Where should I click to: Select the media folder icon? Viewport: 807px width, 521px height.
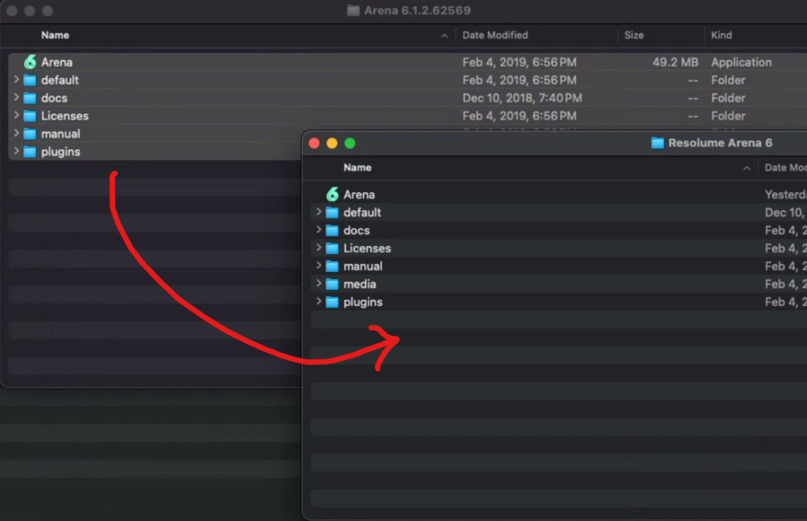[332, 285]
